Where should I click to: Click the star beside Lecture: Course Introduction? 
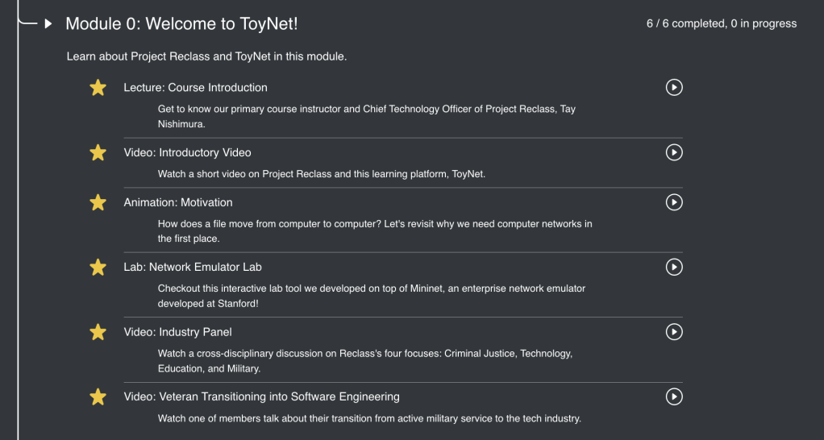(98, 88)
